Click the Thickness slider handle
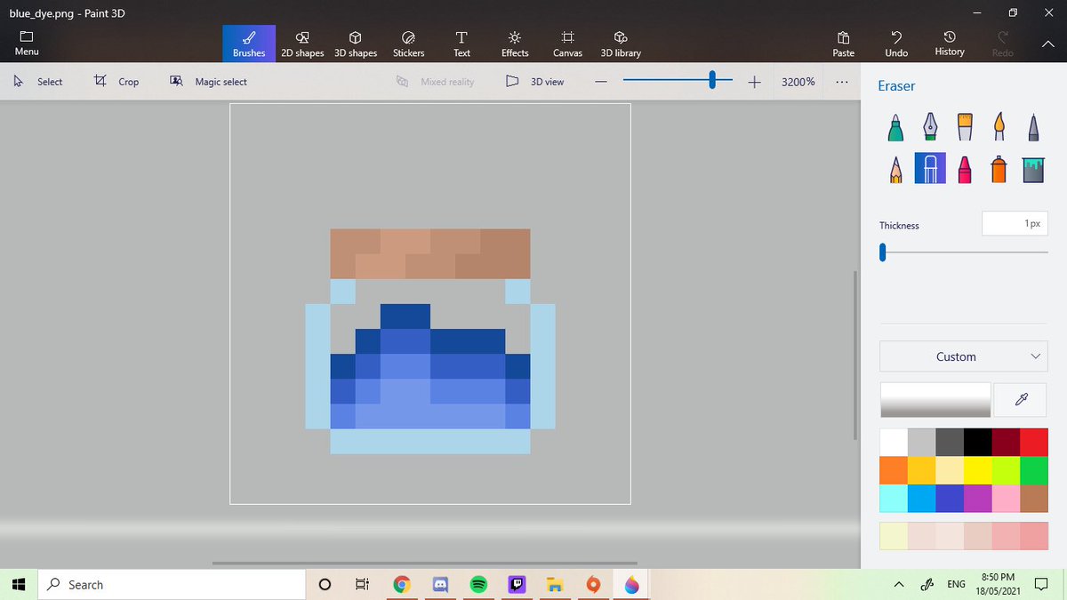Screen dimensions: 1067x600 (x=883, y=253)
